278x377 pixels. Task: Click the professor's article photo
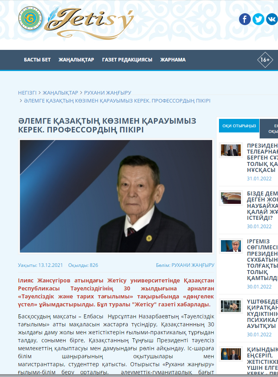pyautogui.click(x=116, y=196)
